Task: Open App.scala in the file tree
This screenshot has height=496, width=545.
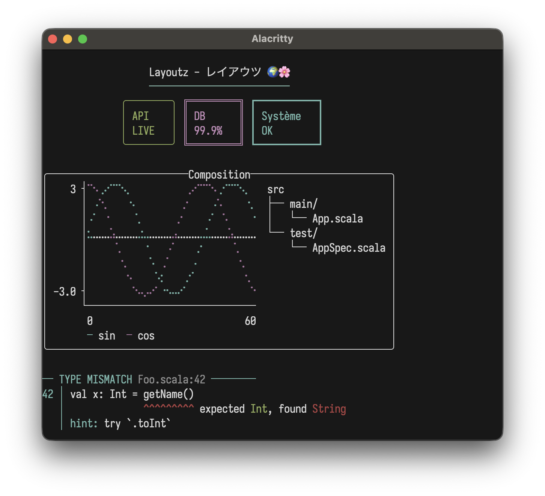Action: 337,219
